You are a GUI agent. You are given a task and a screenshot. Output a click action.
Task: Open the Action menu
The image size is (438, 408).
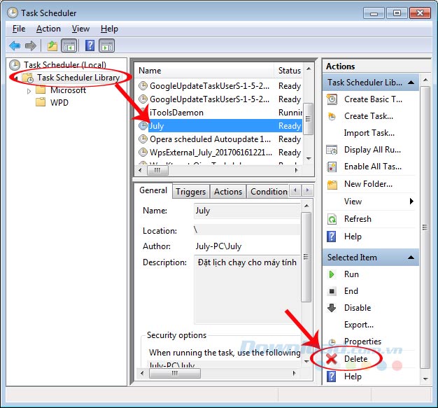[x=48, y=29]
